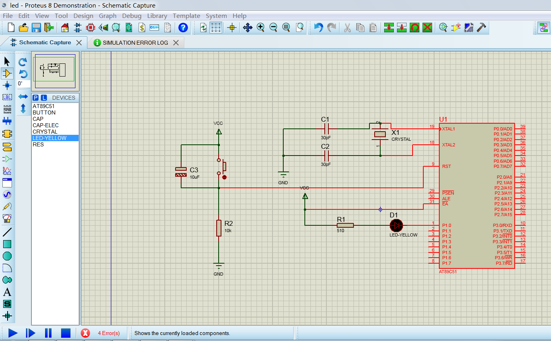Choose the Generator Mode sine wave tool
The image size is (551, 341).
(x=7, y=195)
